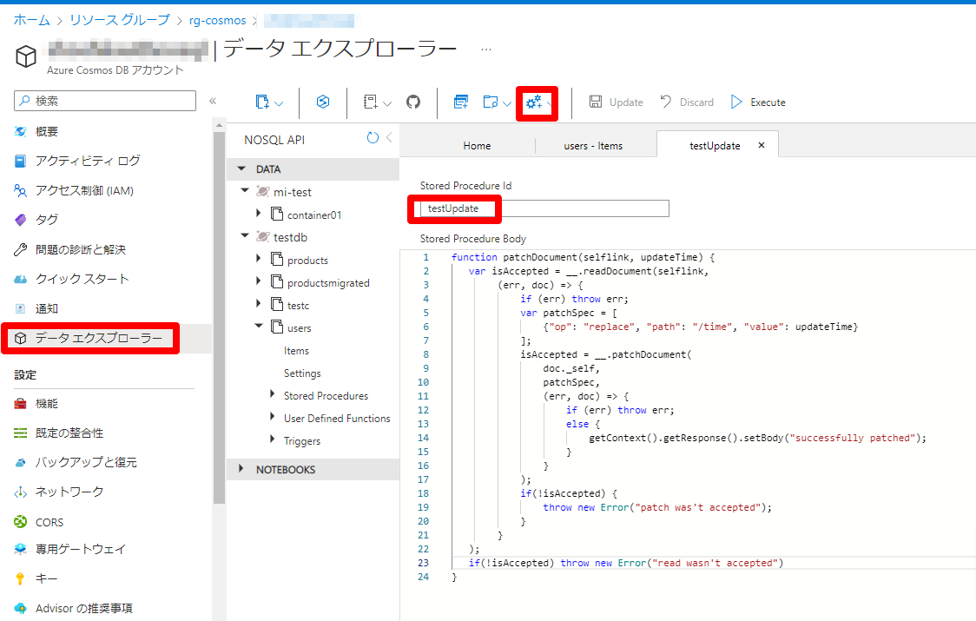Click the rg-cosmos breadcrumb link
The height and width of the screenshot is (621, 976).
tap(218, 21)
